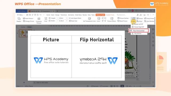Click the zoom out minus button
This screenshot has width=171, height=96.
134,86
